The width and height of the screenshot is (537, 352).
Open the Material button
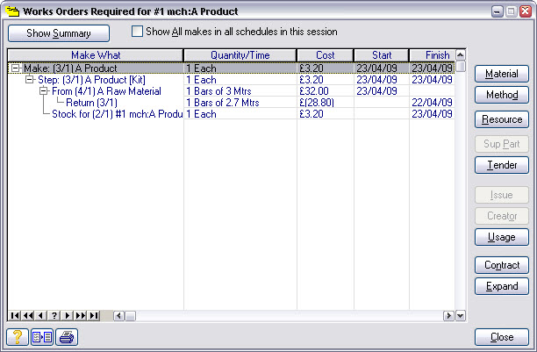click(x=502, y=74)
